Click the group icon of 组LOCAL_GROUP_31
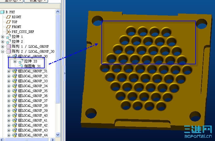The height and width of the screenshot is (141, 215). pos(14,71)
